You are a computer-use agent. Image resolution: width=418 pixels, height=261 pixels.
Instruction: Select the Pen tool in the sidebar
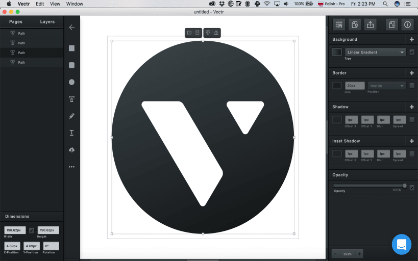tap(72, 99)
